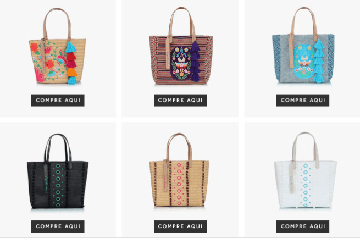Click the turquoise oval patch on gray bag

pyautogui.click(x=304, y=61)
